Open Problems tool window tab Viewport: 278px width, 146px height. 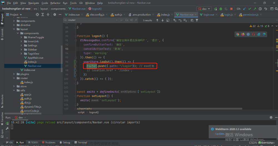pyautogui.click(x=49, y=142)
